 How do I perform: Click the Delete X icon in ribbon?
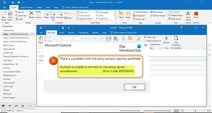click(x=31, y=13)
